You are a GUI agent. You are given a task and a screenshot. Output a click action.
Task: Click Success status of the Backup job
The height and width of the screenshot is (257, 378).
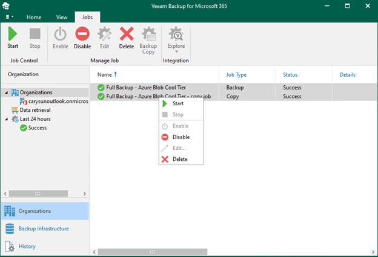[x=292, y=88]
